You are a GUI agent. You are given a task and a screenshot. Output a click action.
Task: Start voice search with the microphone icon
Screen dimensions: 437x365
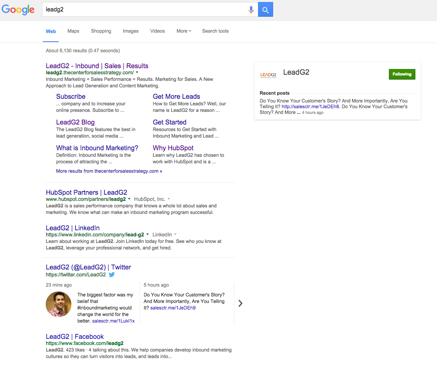(x=251, y=10)
